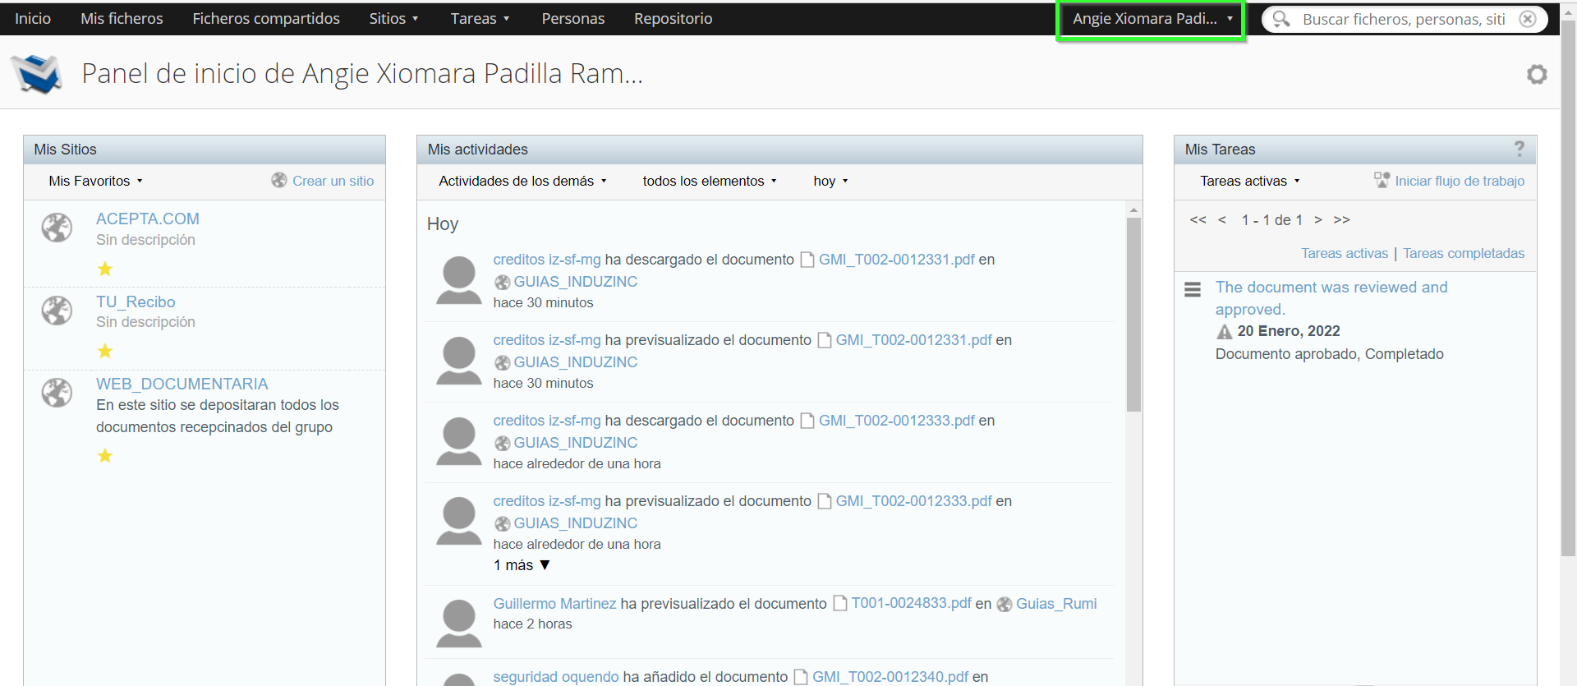Open Actividades de los demás dropdown
Image resolution: width=1577 pixels, height=686 pixels.
[523, 181]
